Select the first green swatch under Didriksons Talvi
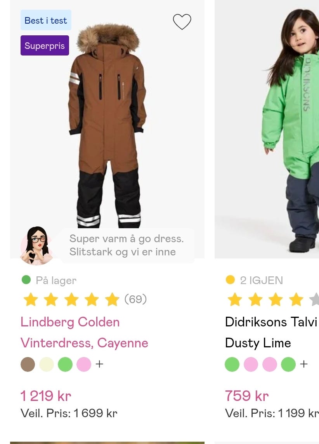Viewport: 319px width, 444px height. [x=232, y=364]
